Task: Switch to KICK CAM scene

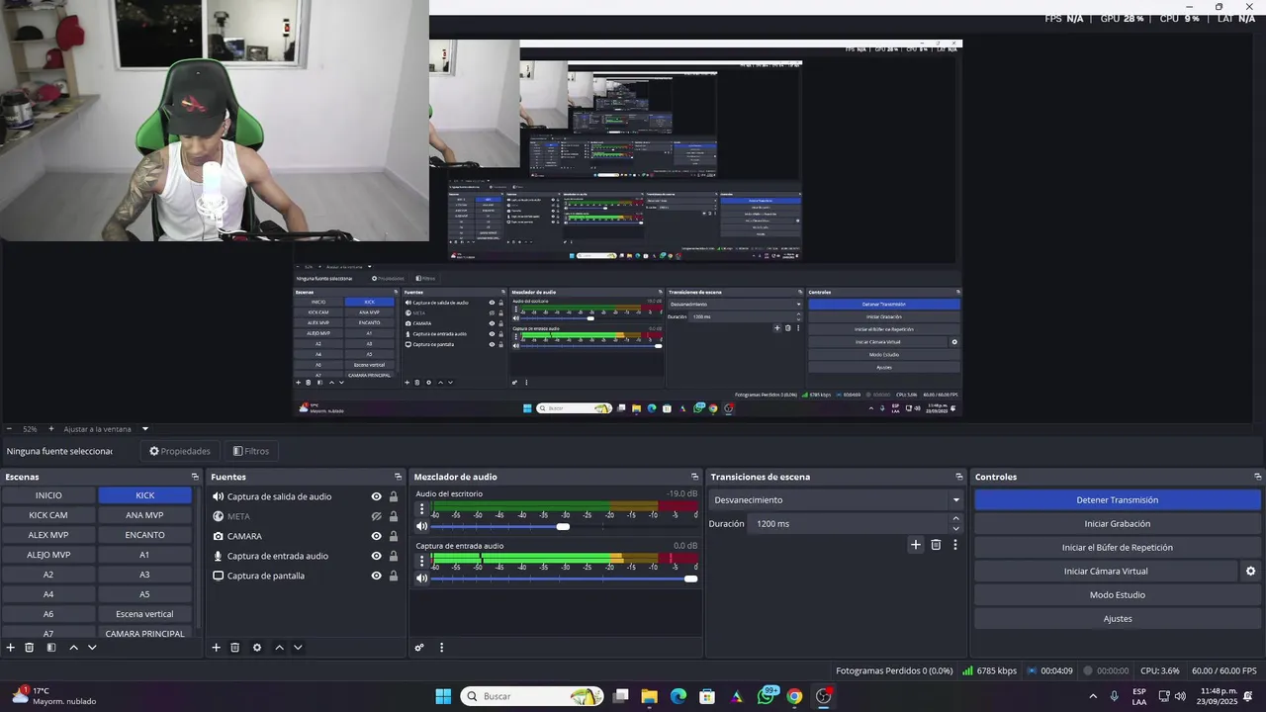Action: click(48, 515)
